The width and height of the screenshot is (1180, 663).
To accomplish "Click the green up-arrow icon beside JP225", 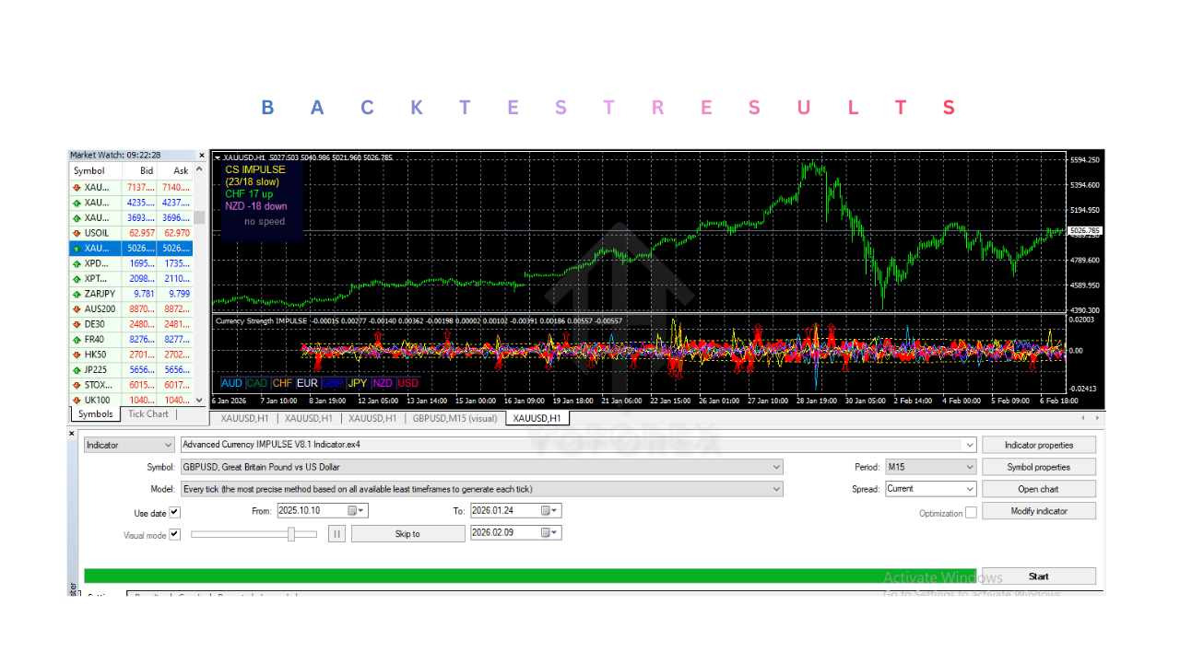I will (x=77, y=368).
